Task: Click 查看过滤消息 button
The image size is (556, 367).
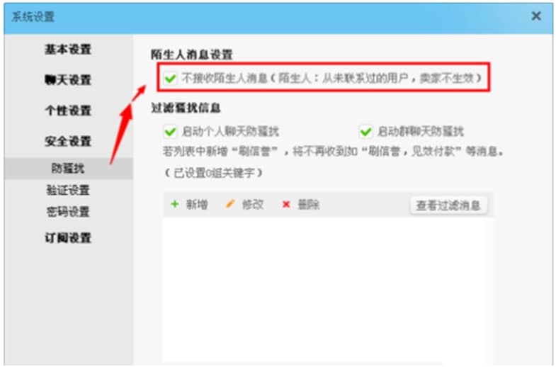Action: [448, 205]
